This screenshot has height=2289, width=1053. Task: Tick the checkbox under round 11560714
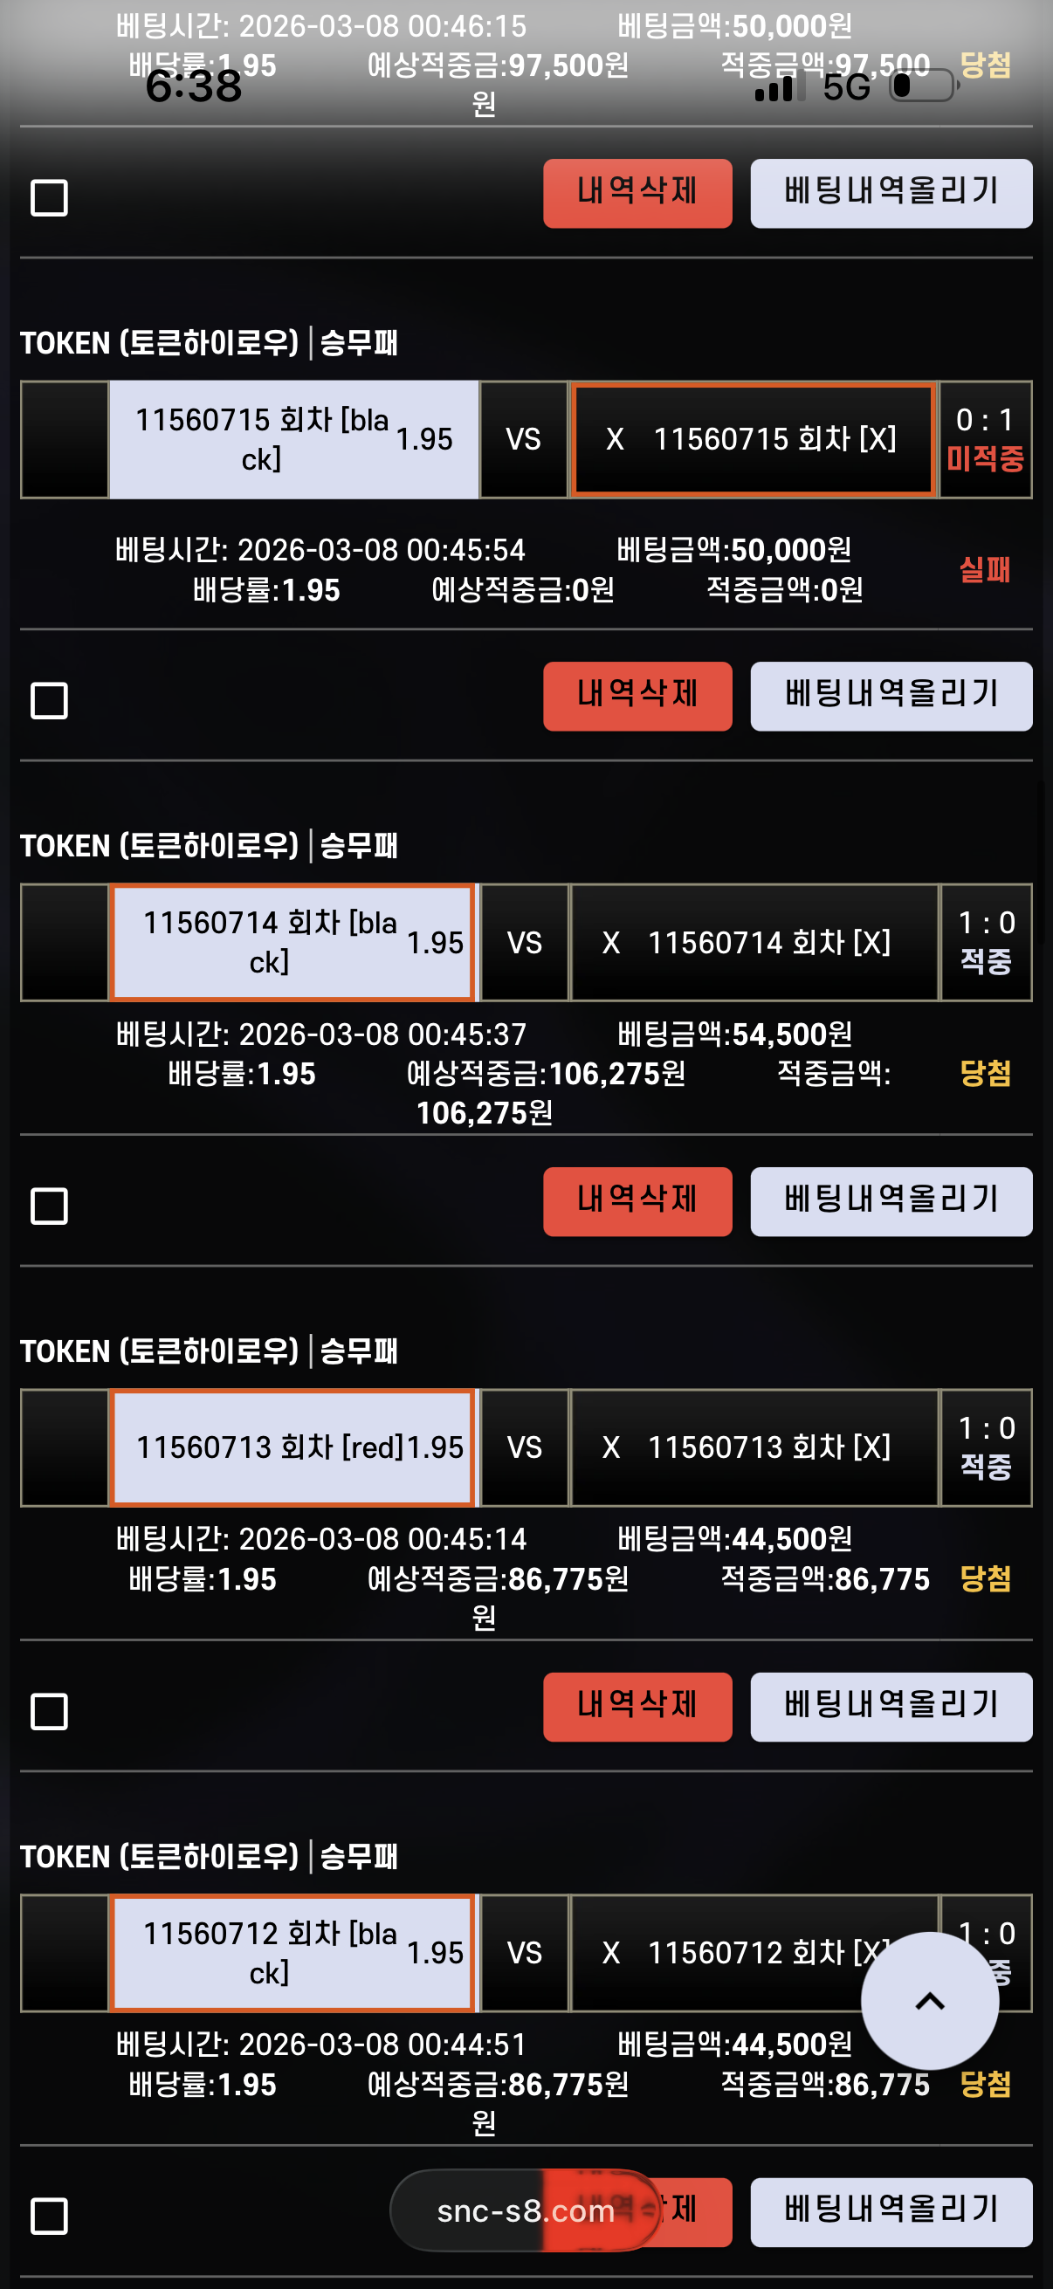pos(49,1206)
